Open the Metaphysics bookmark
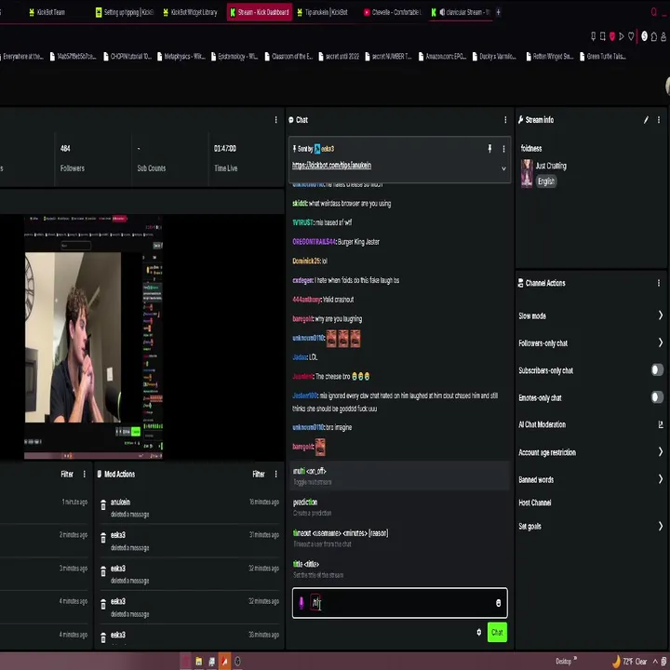 181,57
